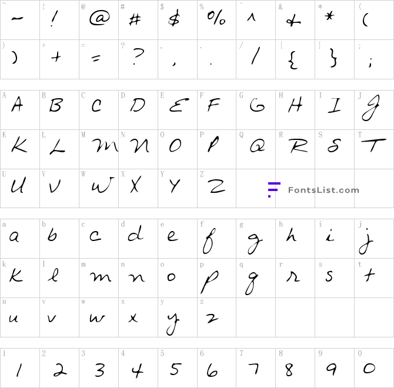The height and width of the screenshot is (388, 394).
Task: Select the lowercase f glyph
Action: (x=209, y=241)
